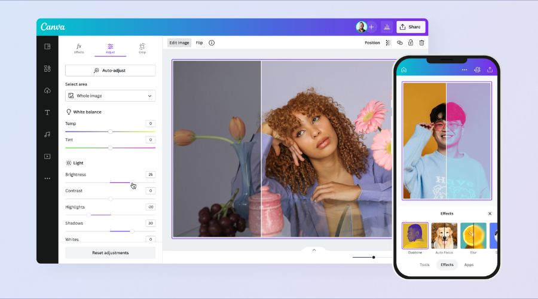Open the Elements sidebar icon
The height and width of the screenshot is (299, 538).
pyautogui.click(x=47, y=68)
